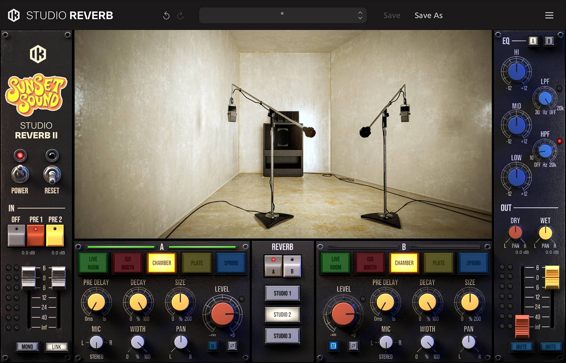
Task: Toggle phase invert on reverb A
Action: point(232,346)
